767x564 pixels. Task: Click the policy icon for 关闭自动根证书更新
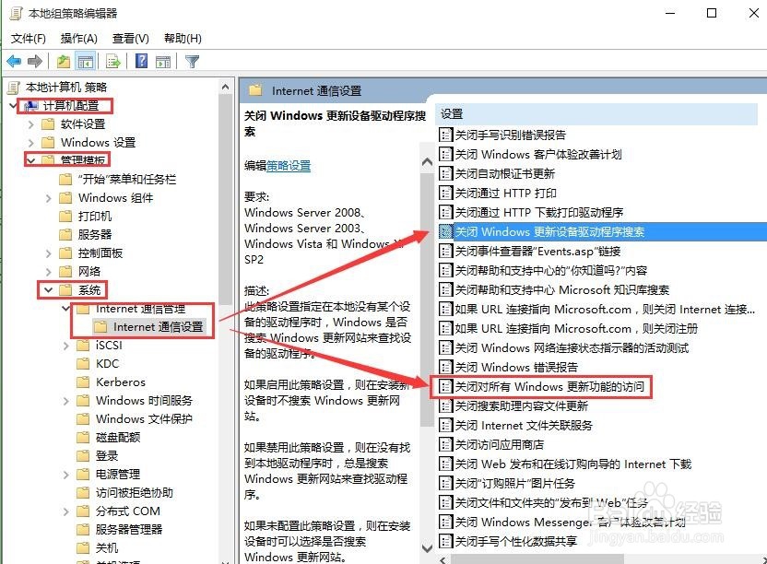[445, 173]
